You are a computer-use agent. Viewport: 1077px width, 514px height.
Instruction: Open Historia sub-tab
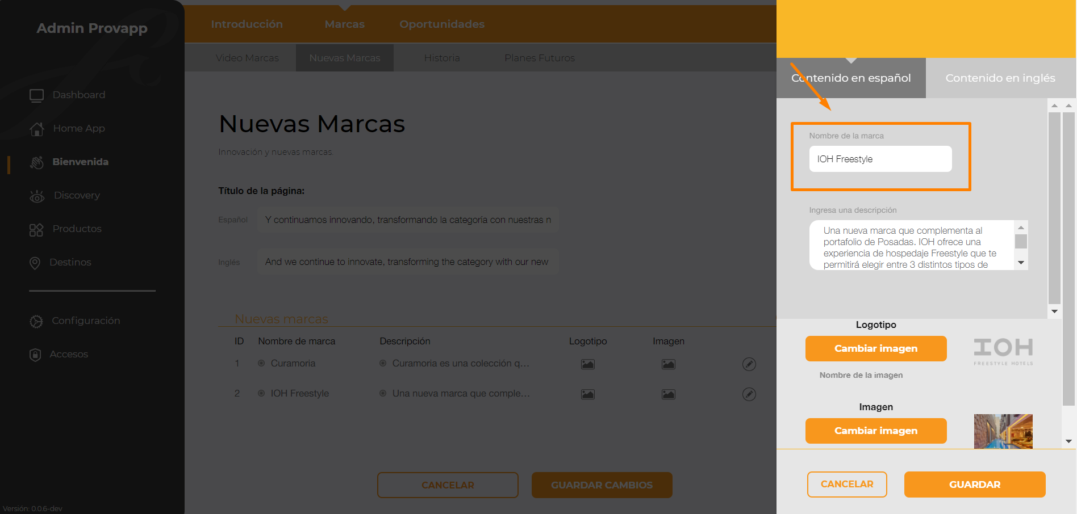coord(442,58)
